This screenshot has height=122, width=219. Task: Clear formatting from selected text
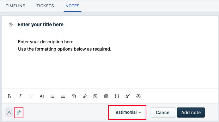tap(128, 96)
